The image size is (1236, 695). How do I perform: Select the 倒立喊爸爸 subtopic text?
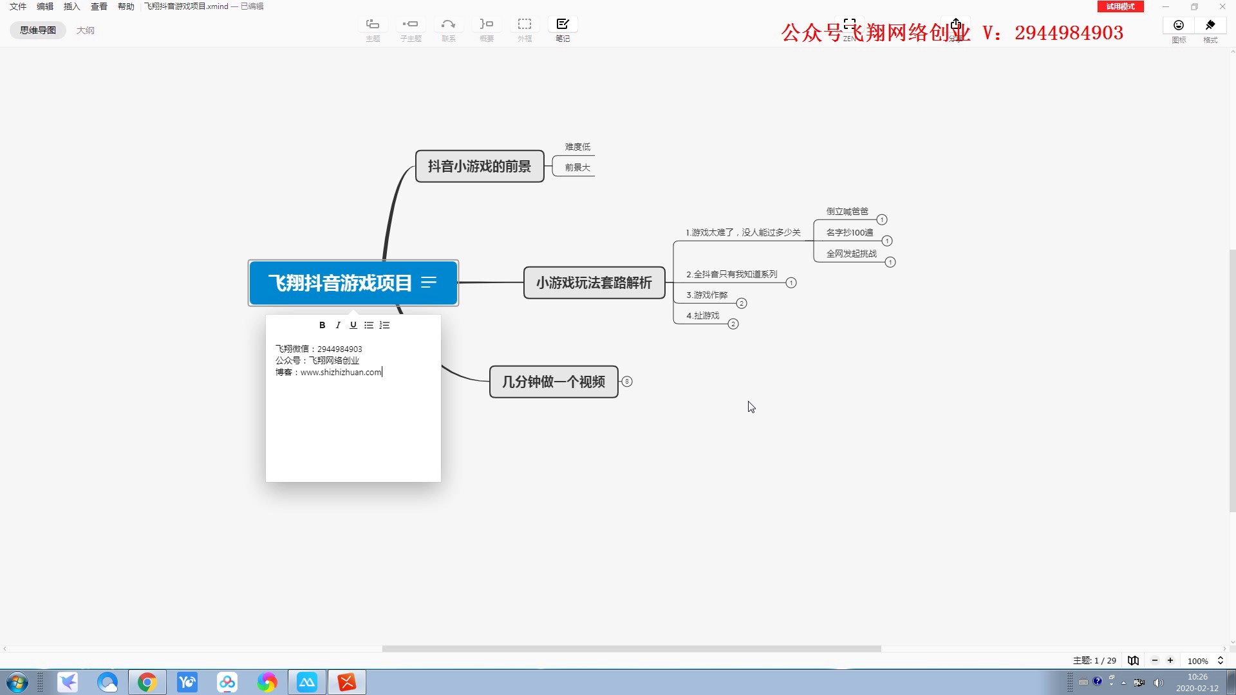(x=847, y=211)
